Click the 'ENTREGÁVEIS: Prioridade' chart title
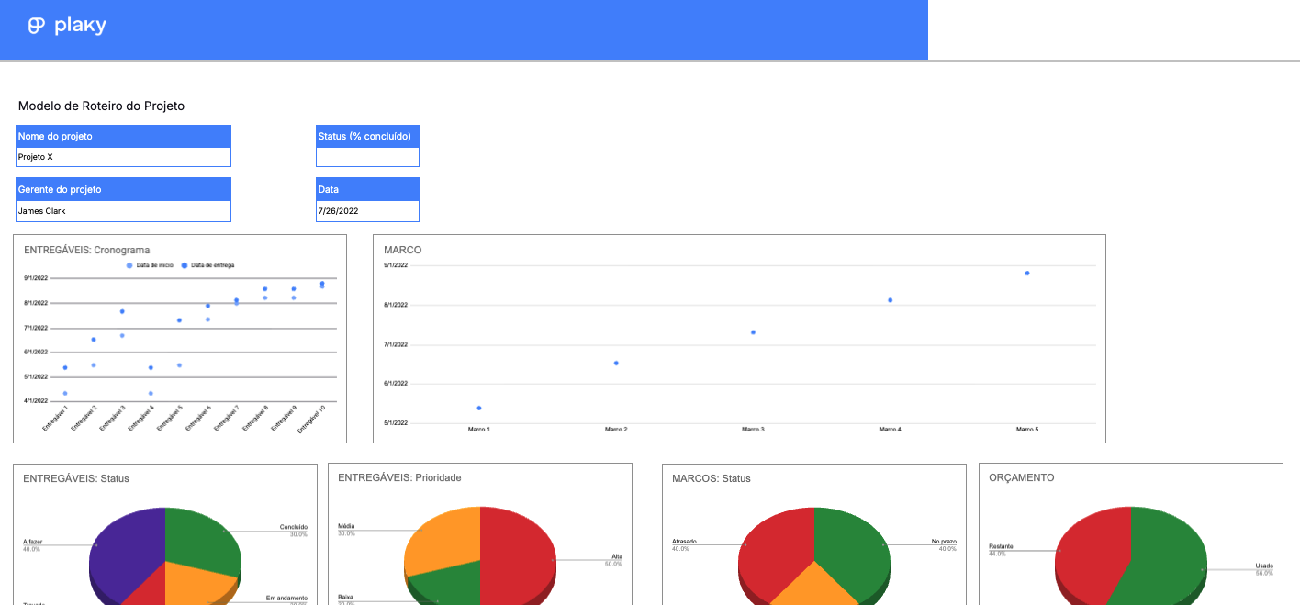 [399, 477]
